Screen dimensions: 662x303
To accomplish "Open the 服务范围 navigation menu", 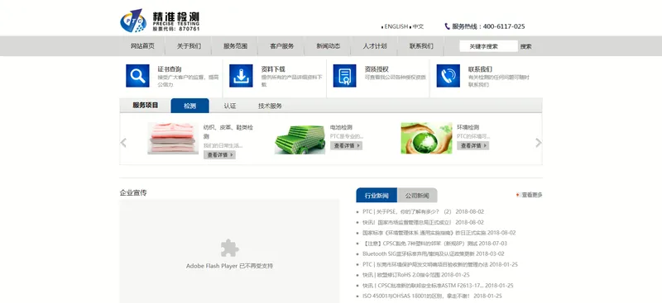I will click(235, 46).
